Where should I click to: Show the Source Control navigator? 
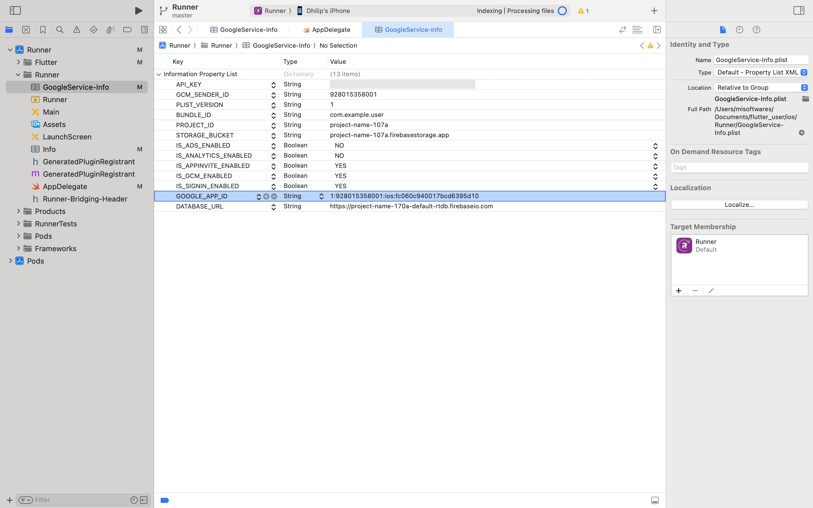[x=26, y=30]
